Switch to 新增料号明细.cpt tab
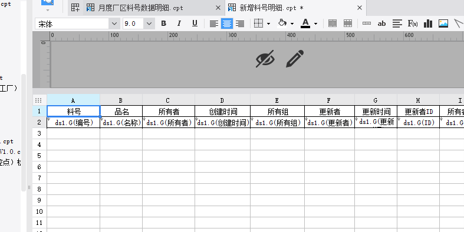 tap(271, 8)
